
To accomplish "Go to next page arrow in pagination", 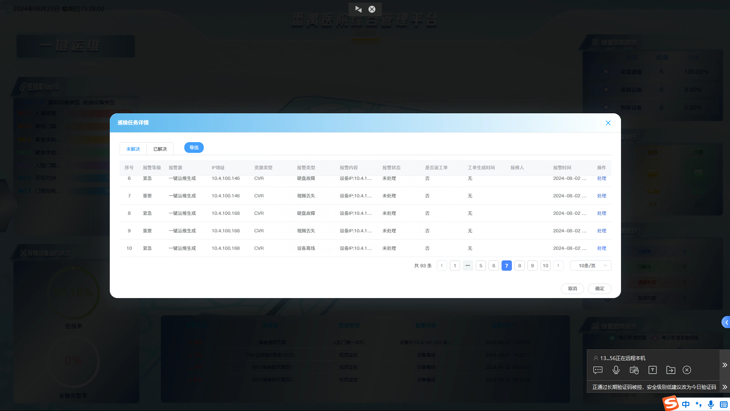I will (x=558, y=265).
